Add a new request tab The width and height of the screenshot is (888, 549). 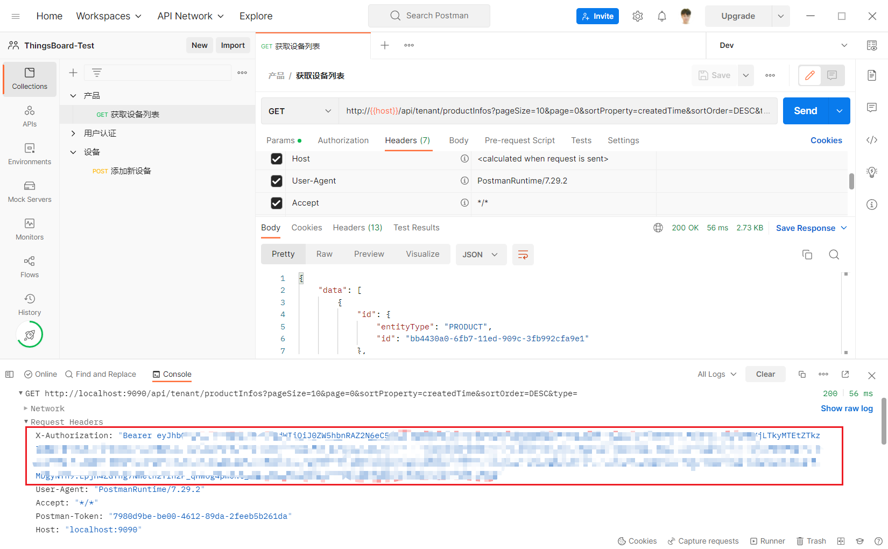[x=385, y=45]
